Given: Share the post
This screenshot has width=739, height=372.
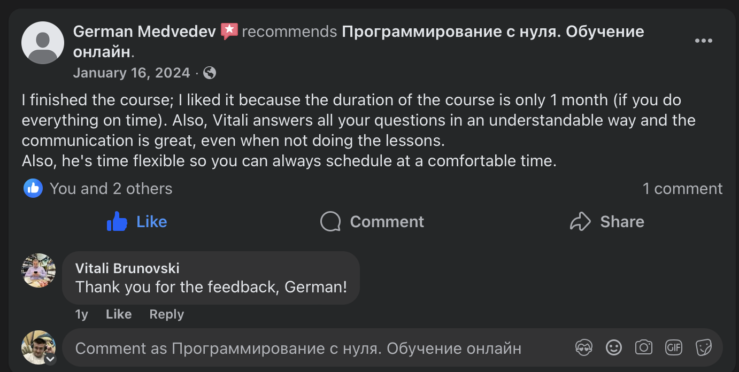Looking at the screenshot, I should click(x=606, y=221).
